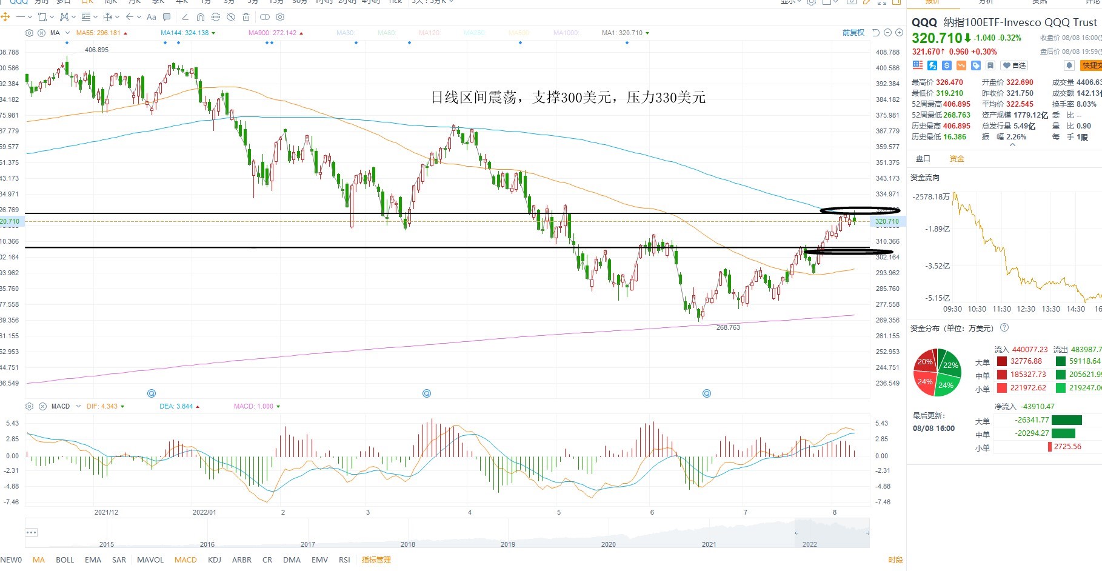1102x571 pixels.
Task: Expand the arrow tool dropdown arrow
Action: click(139, 17)
